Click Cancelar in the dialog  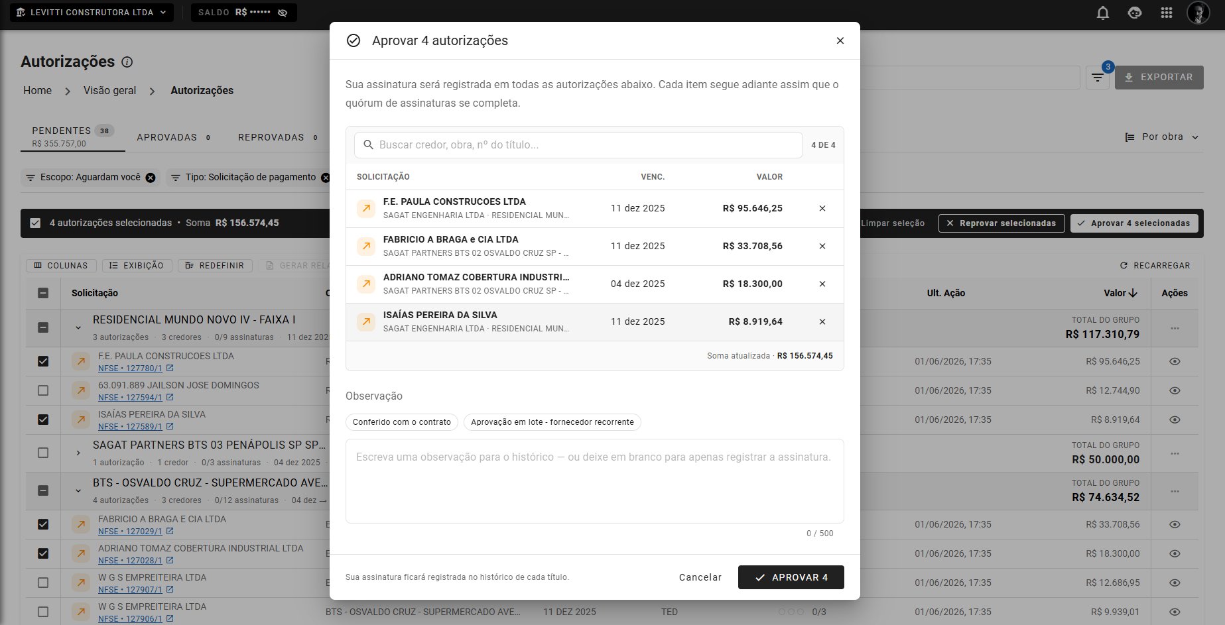click(x=700, y=577)
